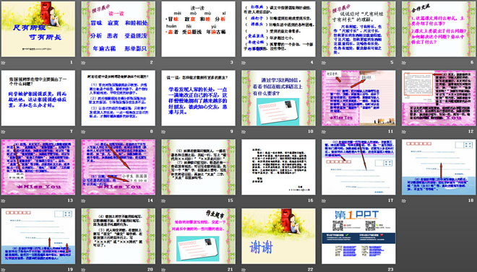Click slide number 16 label
This screenshot has width=477, height=272.
click(x=310, y=201)
